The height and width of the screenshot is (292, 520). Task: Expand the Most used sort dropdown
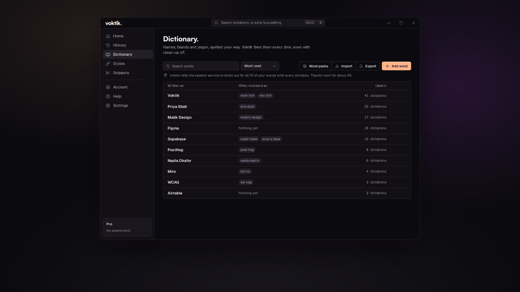[260, 66]
